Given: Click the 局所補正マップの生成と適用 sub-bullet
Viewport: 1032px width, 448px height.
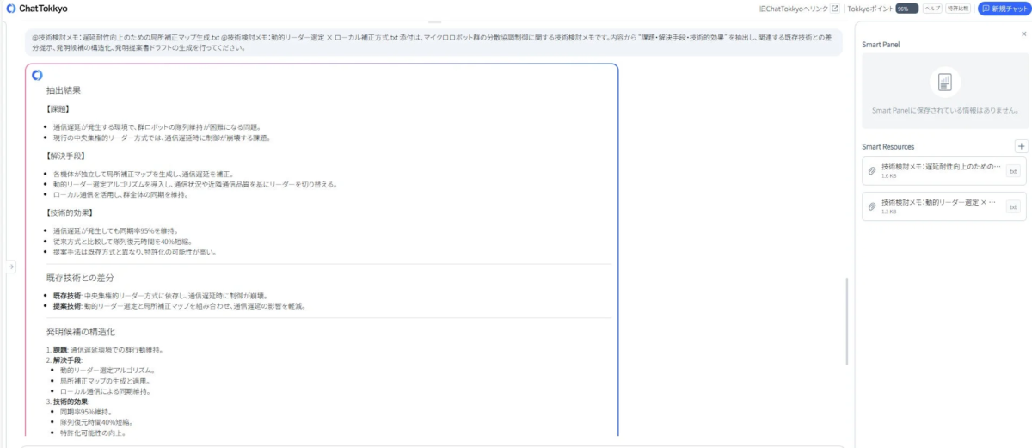Looking at the screenshot, I should pos(104,381).
